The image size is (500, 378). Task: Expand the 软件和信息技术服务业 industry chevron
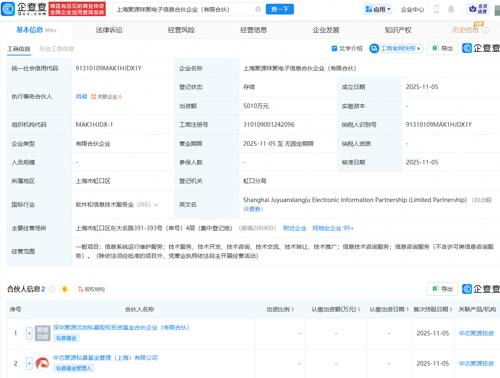[x=156, y=205]
